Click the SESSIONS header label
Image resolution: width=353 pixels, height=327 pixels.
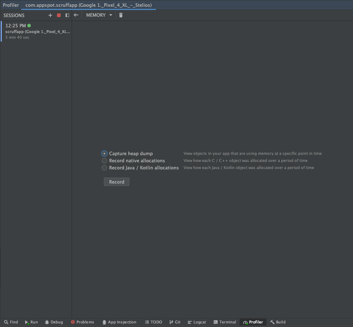click(14, 15)
